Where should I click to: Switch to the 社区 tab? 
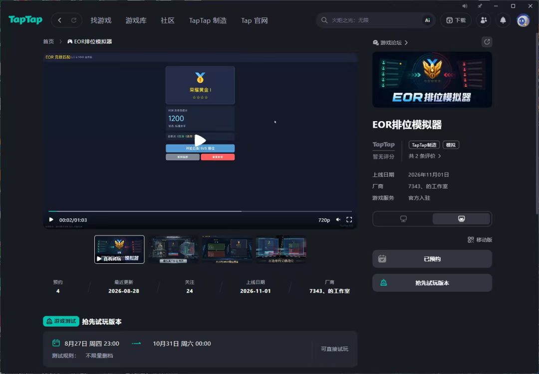pyautogui.click(x=168, y=20)
